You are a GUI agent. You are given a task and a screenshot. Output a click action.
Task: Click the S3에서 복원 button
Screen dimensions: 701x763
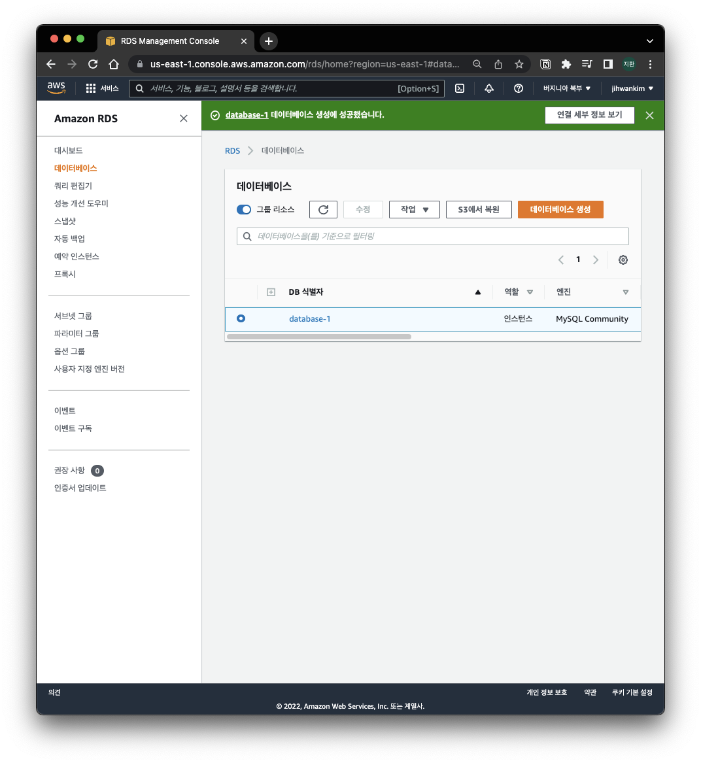(x=479, y=210)
